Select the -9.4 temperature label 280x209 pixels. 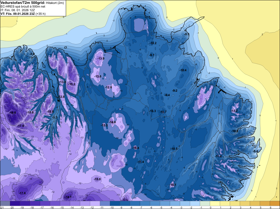tap(167, 95)
